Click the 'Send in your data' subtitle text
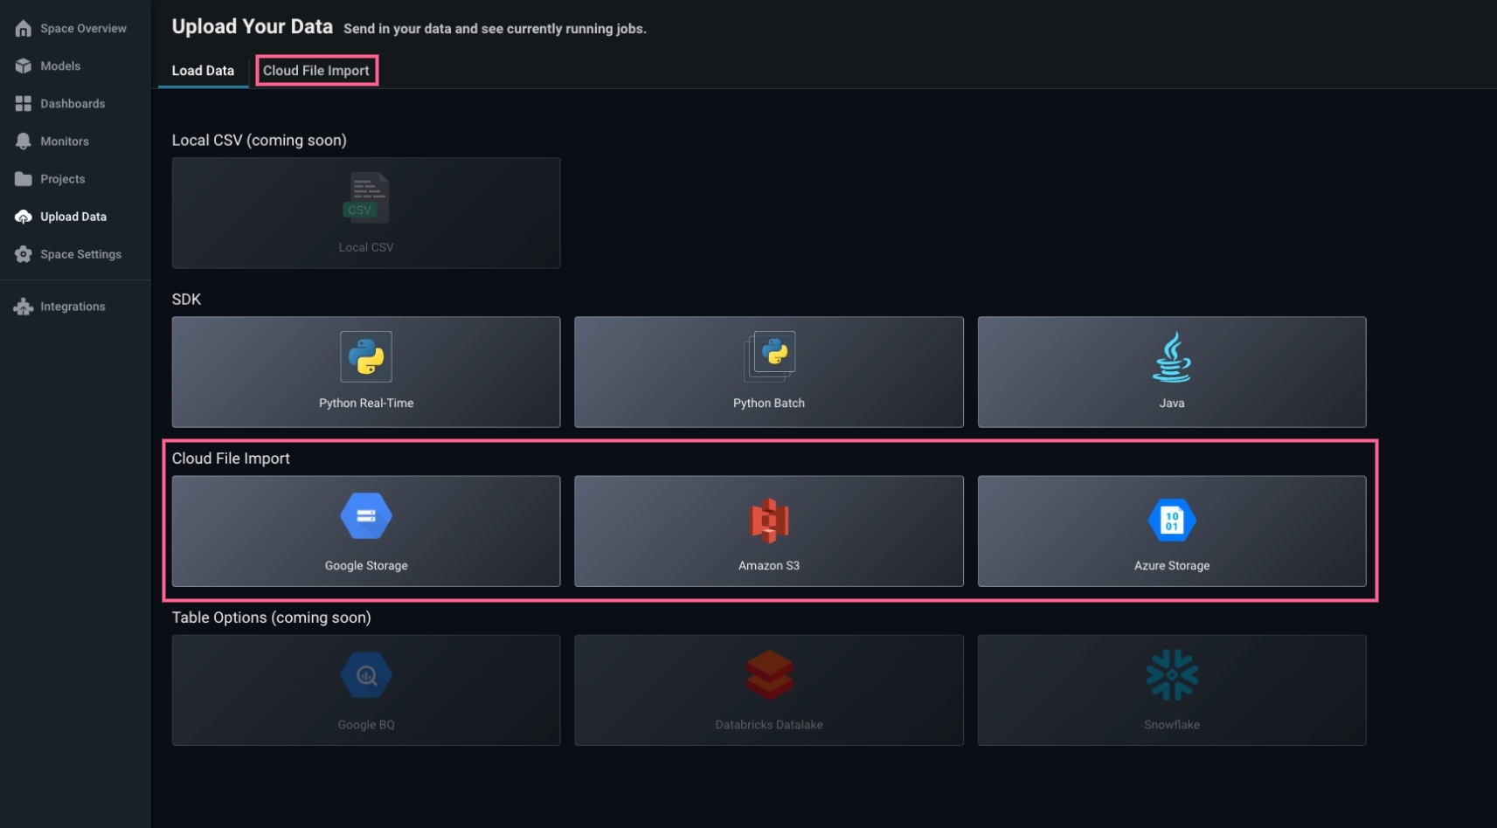 (496, 29)
